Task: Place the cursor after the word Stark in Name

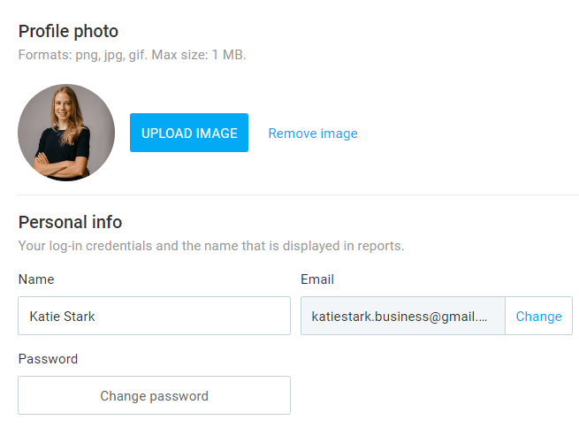Action: [95, 317]
